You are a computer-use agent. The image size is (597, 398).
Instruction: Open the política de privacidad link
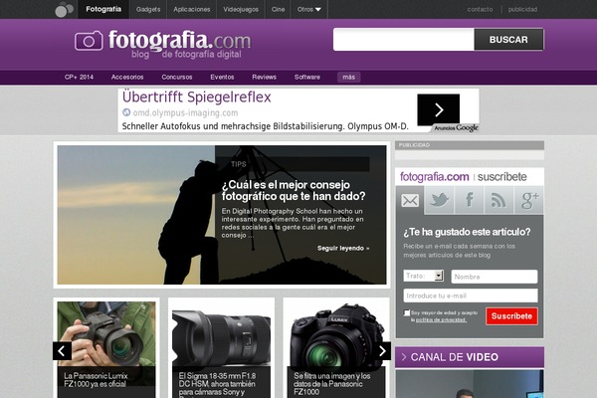pyautogui.click(x=441, y=320)
